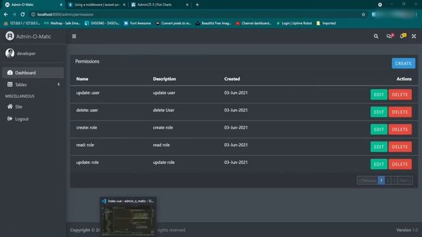
Task: Close the Admin-O-Matic tab
Action: click(x=61, y=5)
